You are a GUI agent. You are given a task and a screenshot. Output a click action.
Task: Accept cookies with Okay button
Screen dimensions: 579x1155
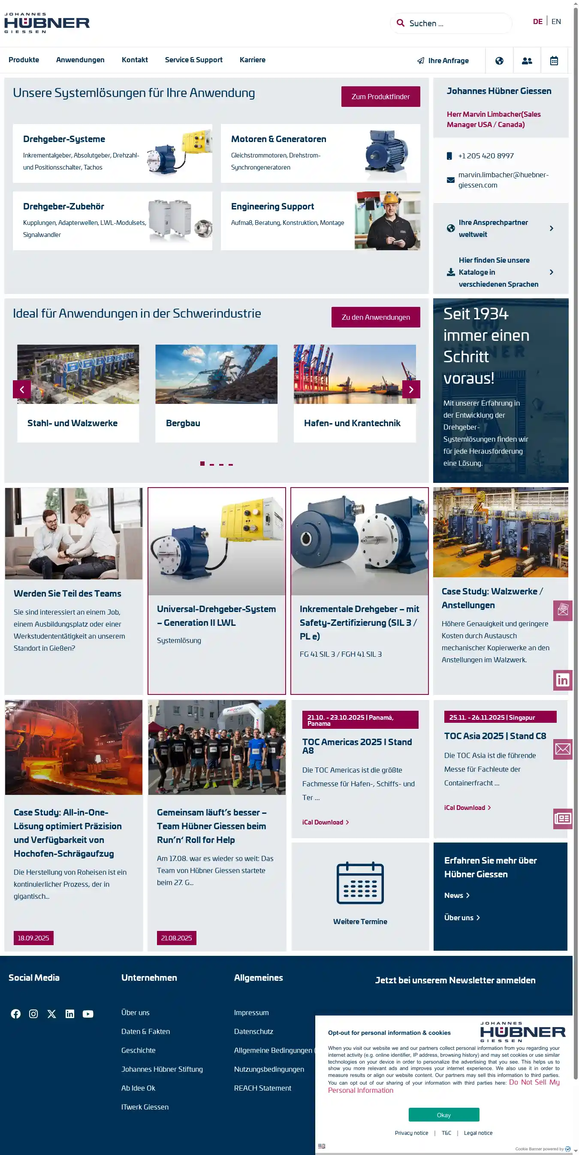pyautogui.click(x=443, y=1115)
